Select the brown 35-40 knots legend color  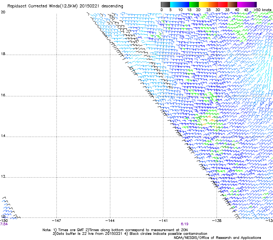pos(232,4)
